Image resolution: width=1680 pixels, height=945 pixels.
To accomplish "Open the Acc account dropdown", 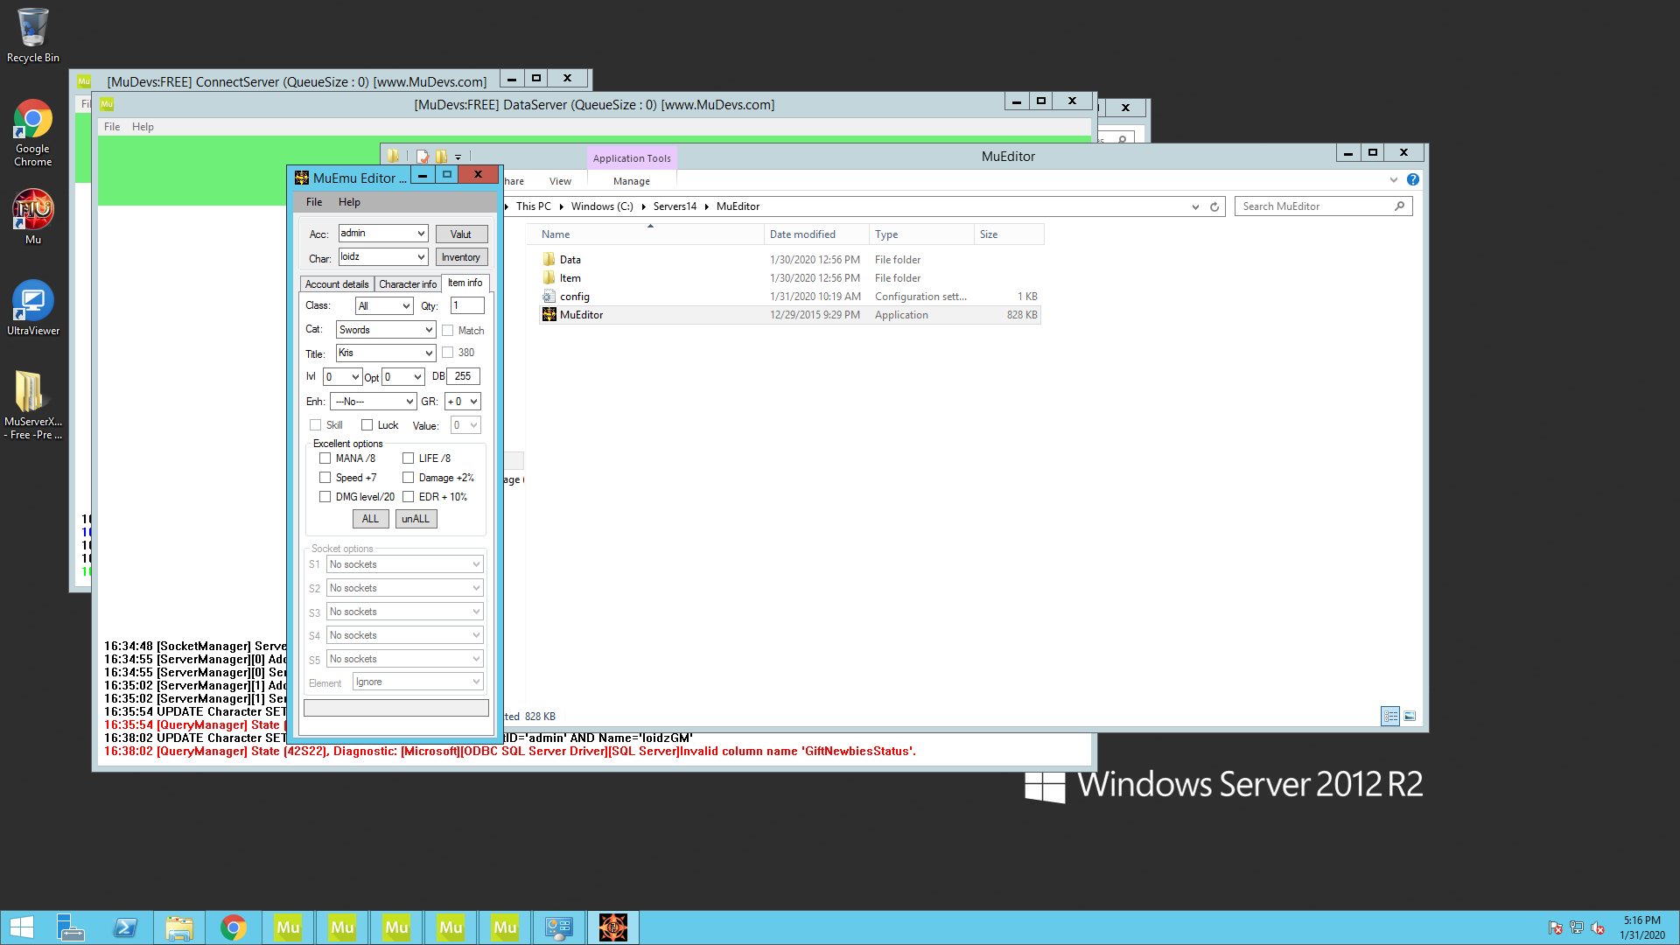I will (382, 234).
